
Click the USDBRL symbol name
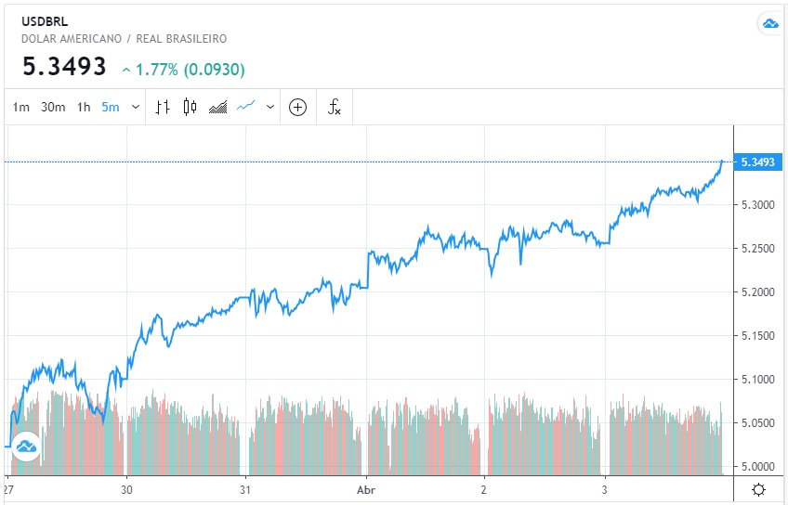[45, 20]
